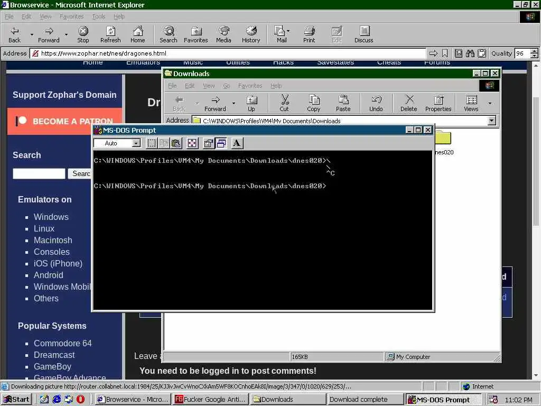Image resolution: width=541 pixels, height=406 pixels.
Task: Decrease the Quality value with down arrow
Action: pyautogui.click(x=534, y=56)
